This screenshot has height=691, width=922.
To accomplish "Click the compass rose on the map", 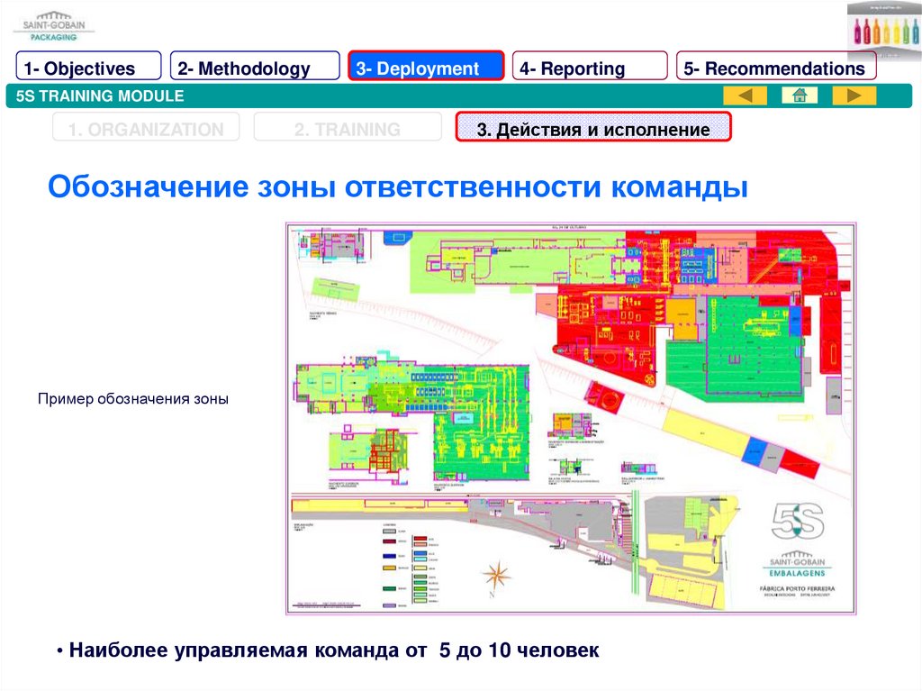I will (x=496, y=574).
